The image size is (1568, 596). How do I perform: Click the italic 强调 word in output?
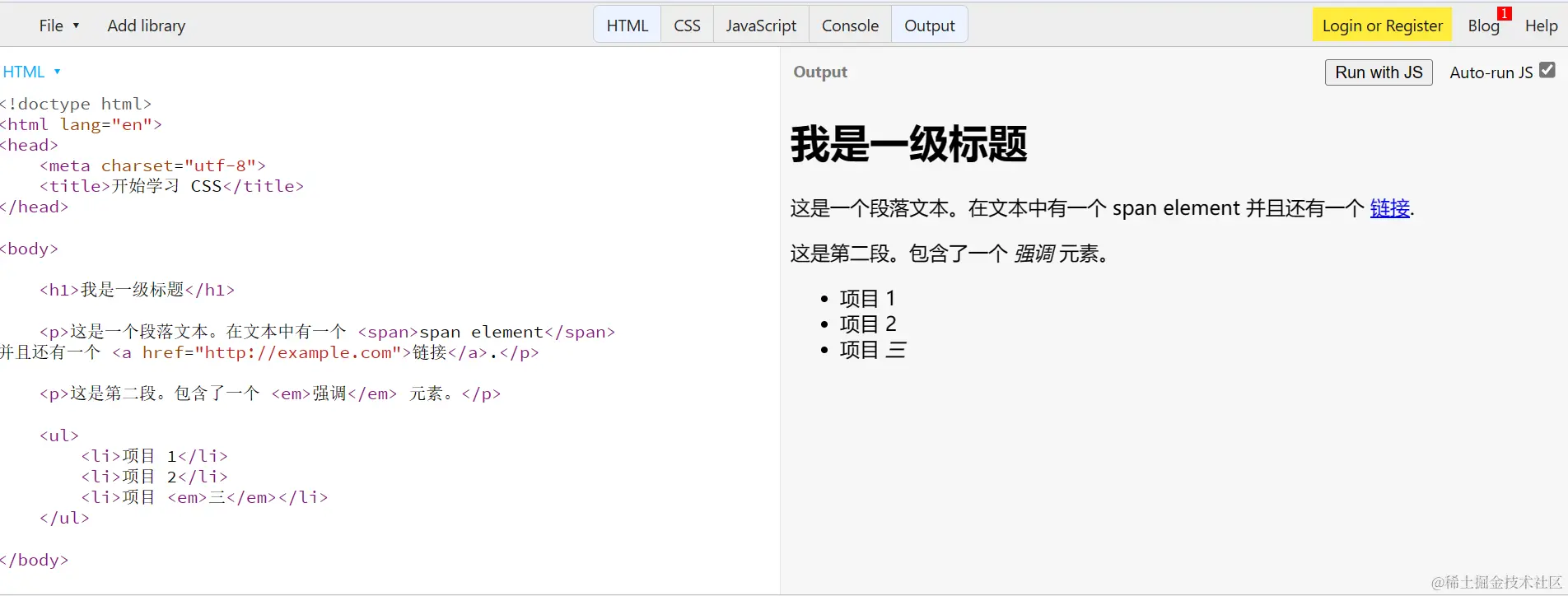pos(1034,254)
